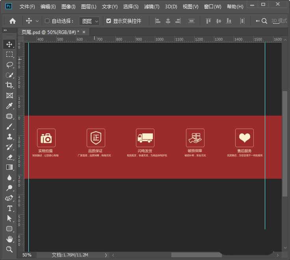This screenshot has width=290, height=260.
Task: Expand the status bar document info arrow
Action: click(106, 255)
